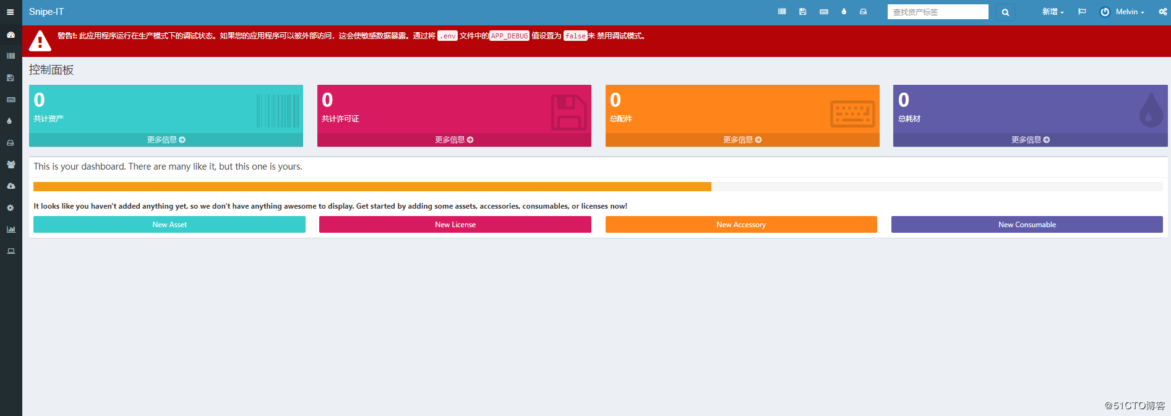This screenshot has height=416, width=1171.
Task: Click the New Asset button
Action: (x=169, y=225)
